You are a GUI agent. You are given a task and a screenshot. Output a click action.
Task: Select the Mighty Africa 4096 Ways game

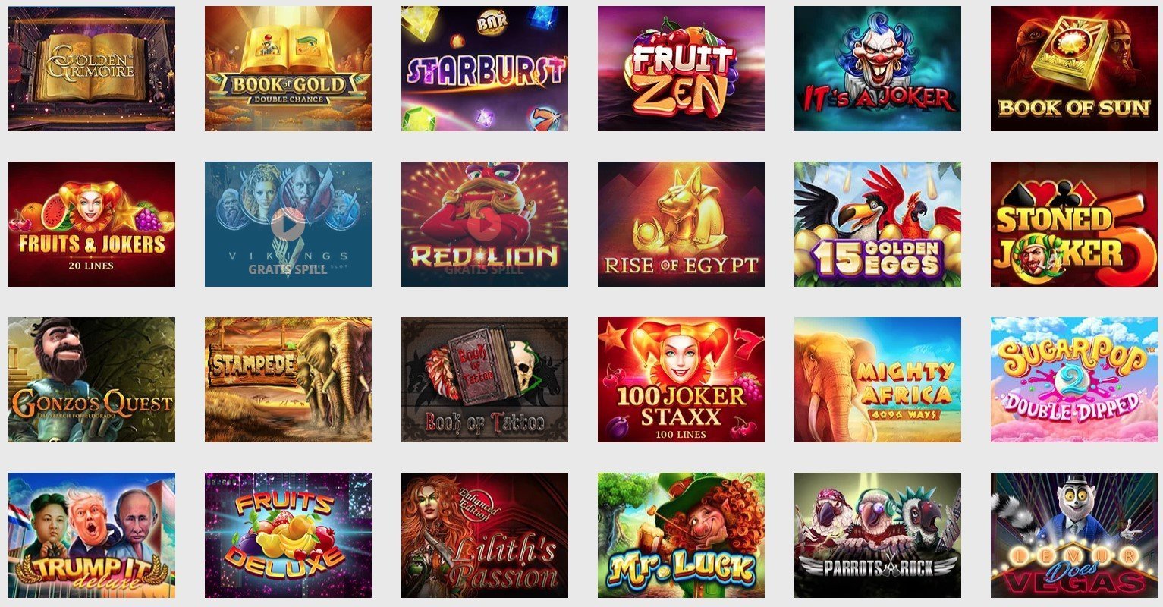[x=878, y=379]
